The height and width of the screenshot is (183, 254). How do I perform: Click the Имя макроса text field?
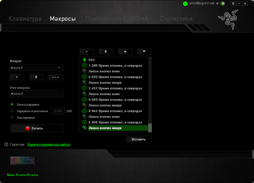(x=36, y=94)
